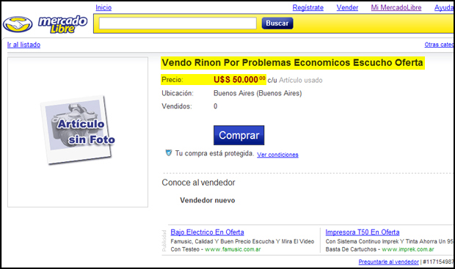Click the MercadoLibre wordmark logo

(62, 24)
